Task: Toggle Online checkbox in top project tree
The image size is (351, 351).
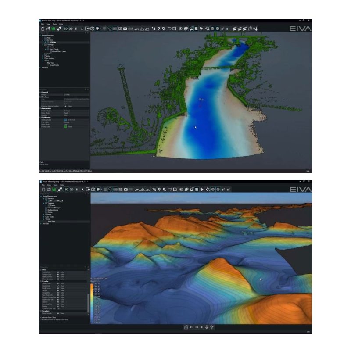Action: [x=46, y=54]
